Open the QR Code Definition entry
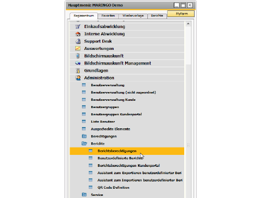The image size is (261, 198). click(113, 188)
